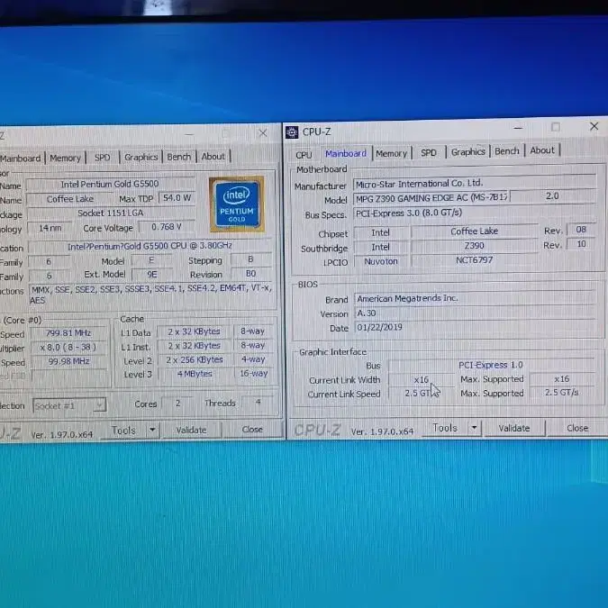Click the BIOS date 01/22/2019 value
The width and height of the screenshot is (608, 608).
[x=475, y=327]
